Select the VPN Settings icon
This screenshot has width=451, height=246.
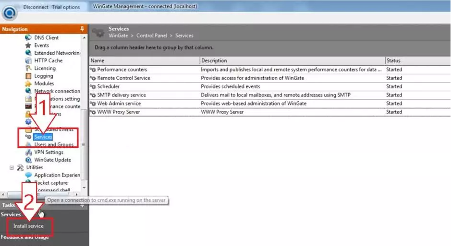point(28,152)
